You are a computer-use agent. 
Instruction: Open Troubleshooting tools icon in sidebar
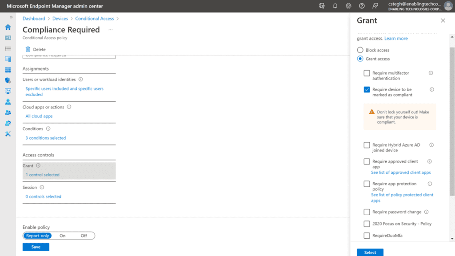8,134
